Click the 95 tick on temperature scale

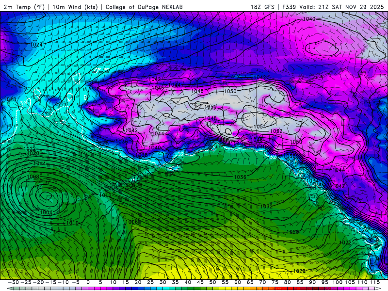[324, 282]
